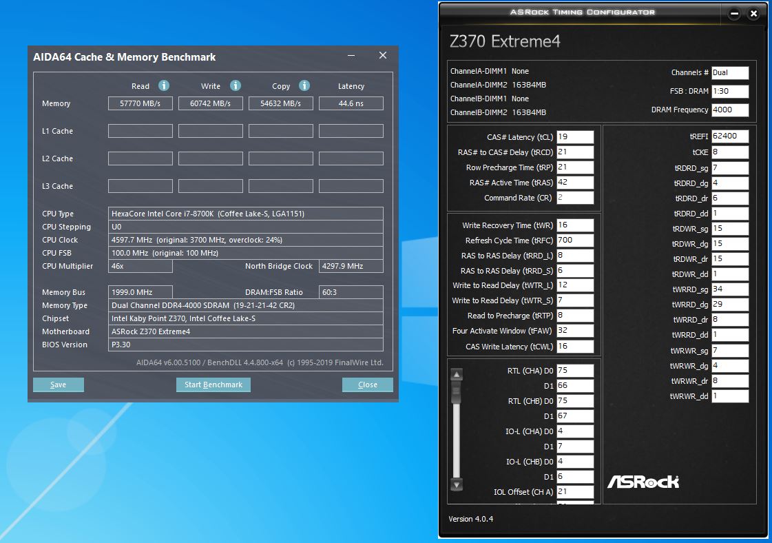The height and width of the screenshot is (543, 772).
Task: Click the Close button in AIDA64
Action: [367, 385]
